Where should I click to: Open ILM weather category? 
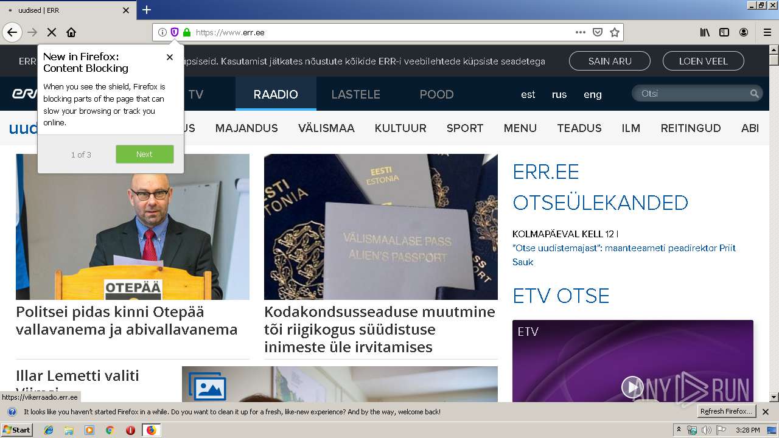[x=631, y=128]
